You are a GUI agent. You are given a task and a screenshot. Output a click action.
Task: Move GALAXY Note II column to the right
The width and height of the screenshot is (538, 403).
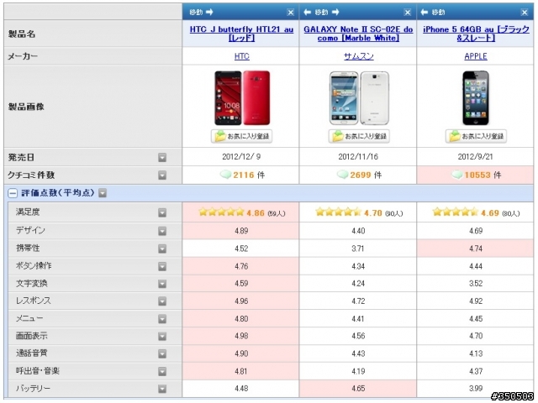tap(335, 13)
